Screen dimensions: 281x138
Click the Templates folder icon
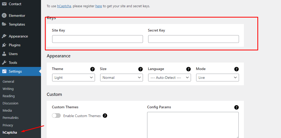[4, 24]
